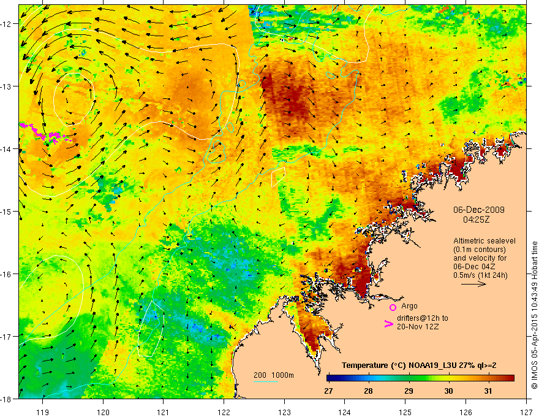This screenshot has height=417, width=539.
Task: Click the latitude axis label -12
Action: coord(6,24)
